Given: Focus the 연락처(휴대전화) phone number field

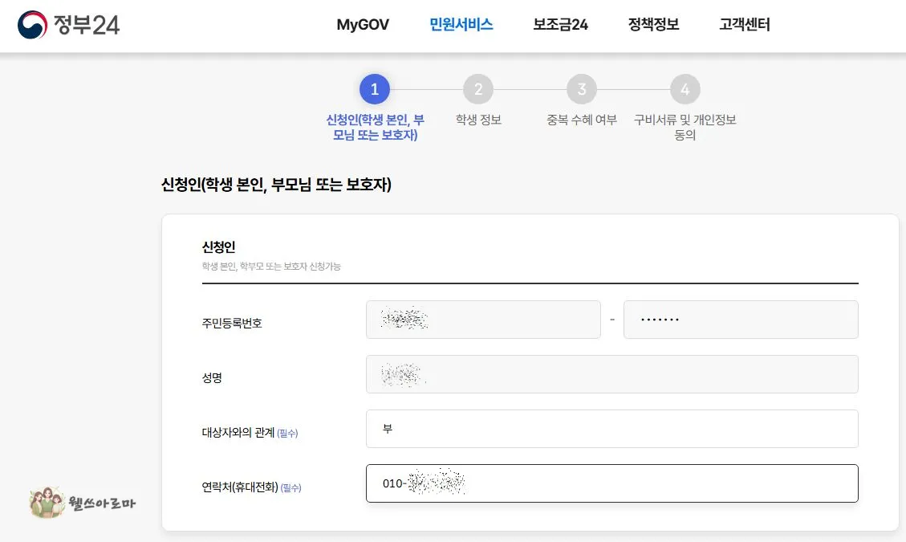Looking at the screenshot, I should point(612,483).
